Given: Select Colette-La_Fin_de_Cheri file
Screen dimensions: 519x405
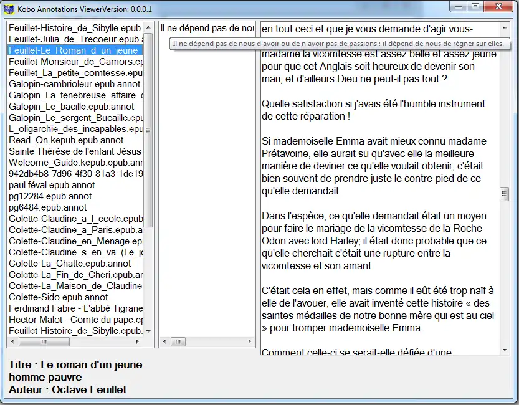Looking at the screenshot, I should 76,275.
